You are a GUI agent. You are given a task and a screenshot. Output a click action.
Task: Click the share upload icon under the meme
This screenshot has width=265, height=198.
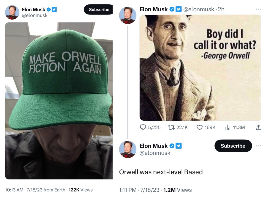pyautogui.click(x=258, y=127)
